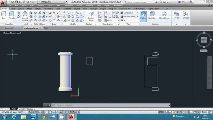The height and width of the screenshot is (120, 213).
Task: Open the workspace 3D Modeling dropdown
Action: point(51,2)
